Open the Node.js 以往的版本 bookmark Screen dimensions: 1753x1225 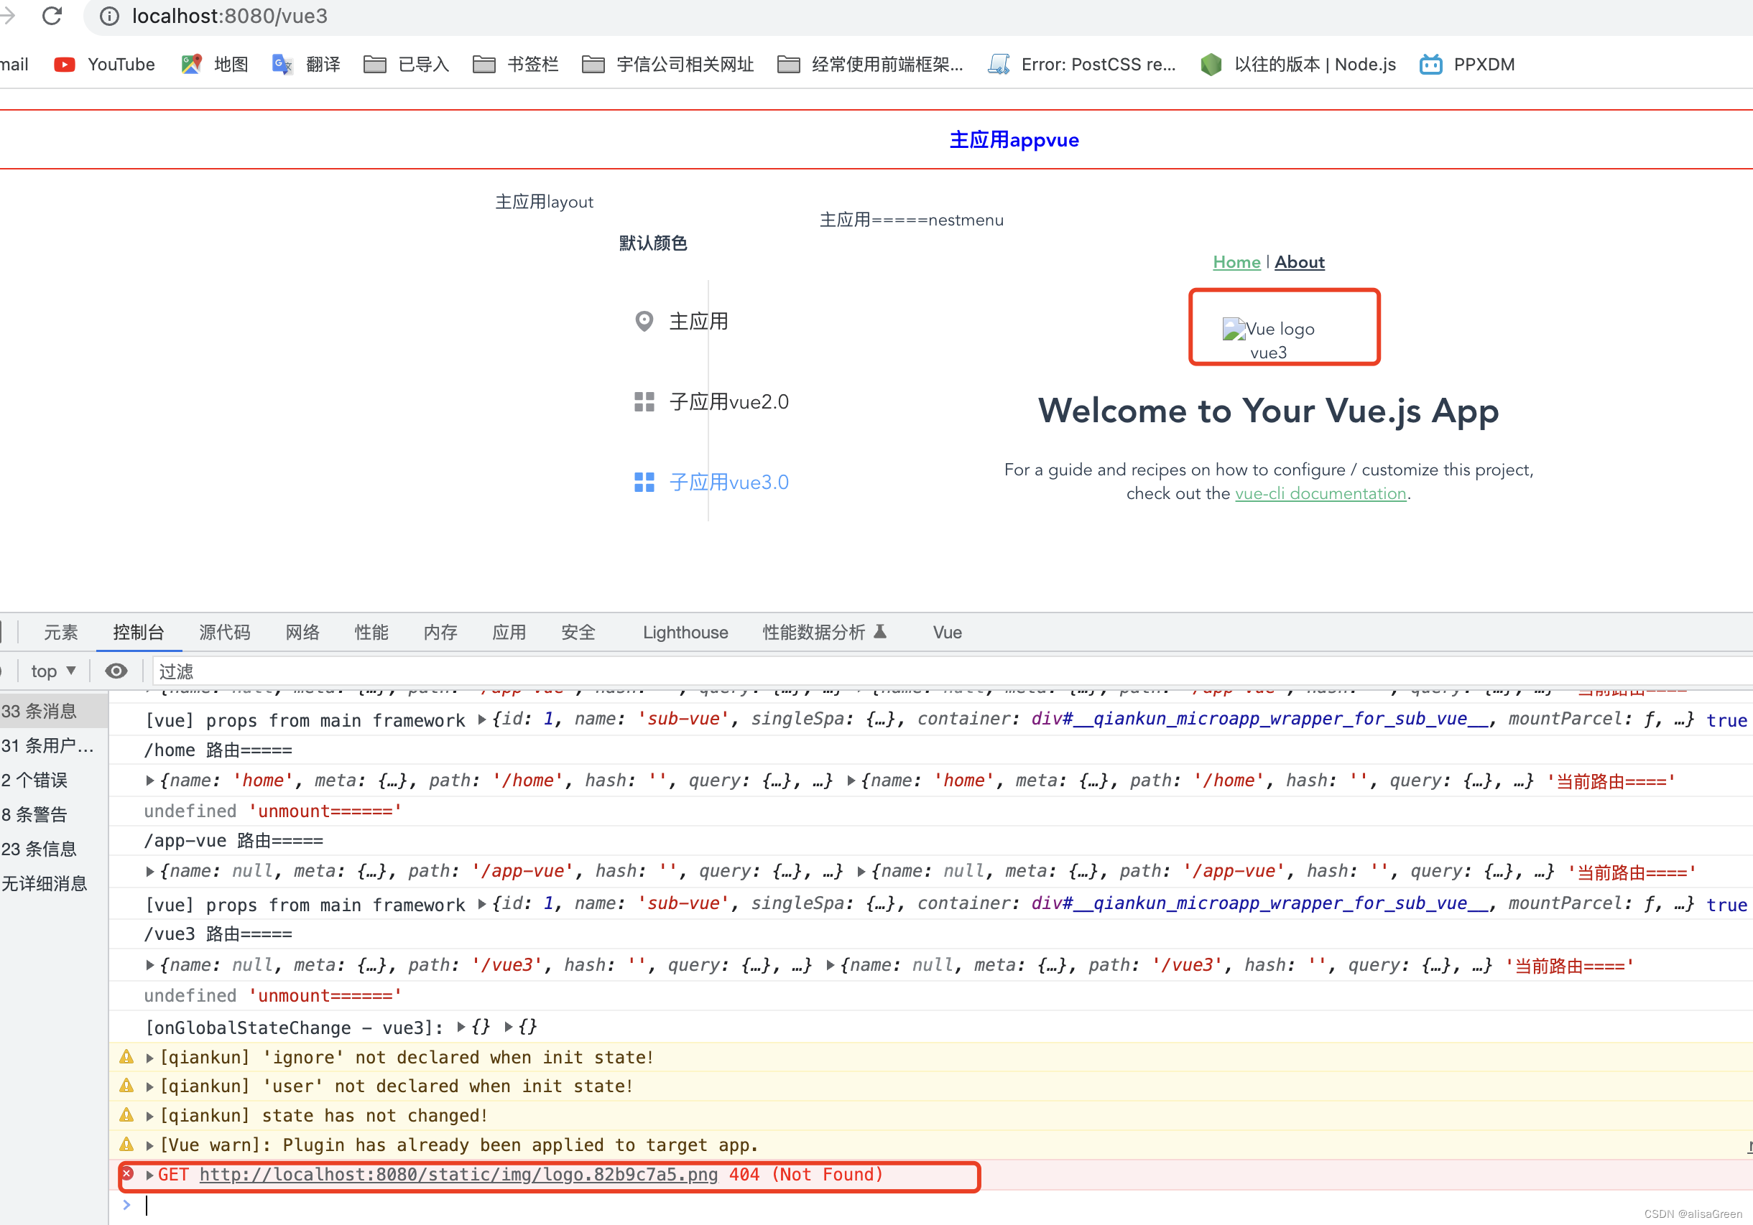1298,64
